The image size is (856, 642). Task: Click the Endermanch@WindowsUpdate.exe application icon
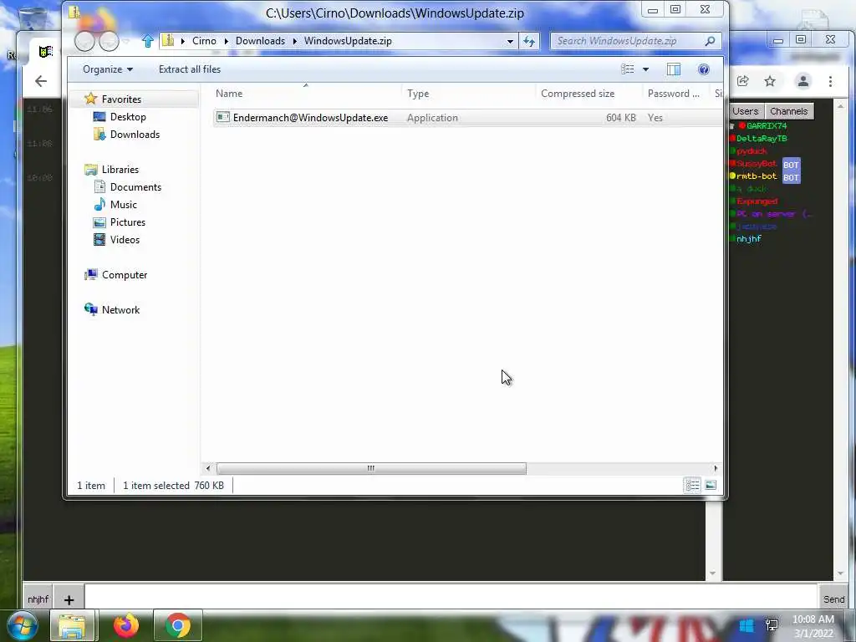click(x=222, y=117)
